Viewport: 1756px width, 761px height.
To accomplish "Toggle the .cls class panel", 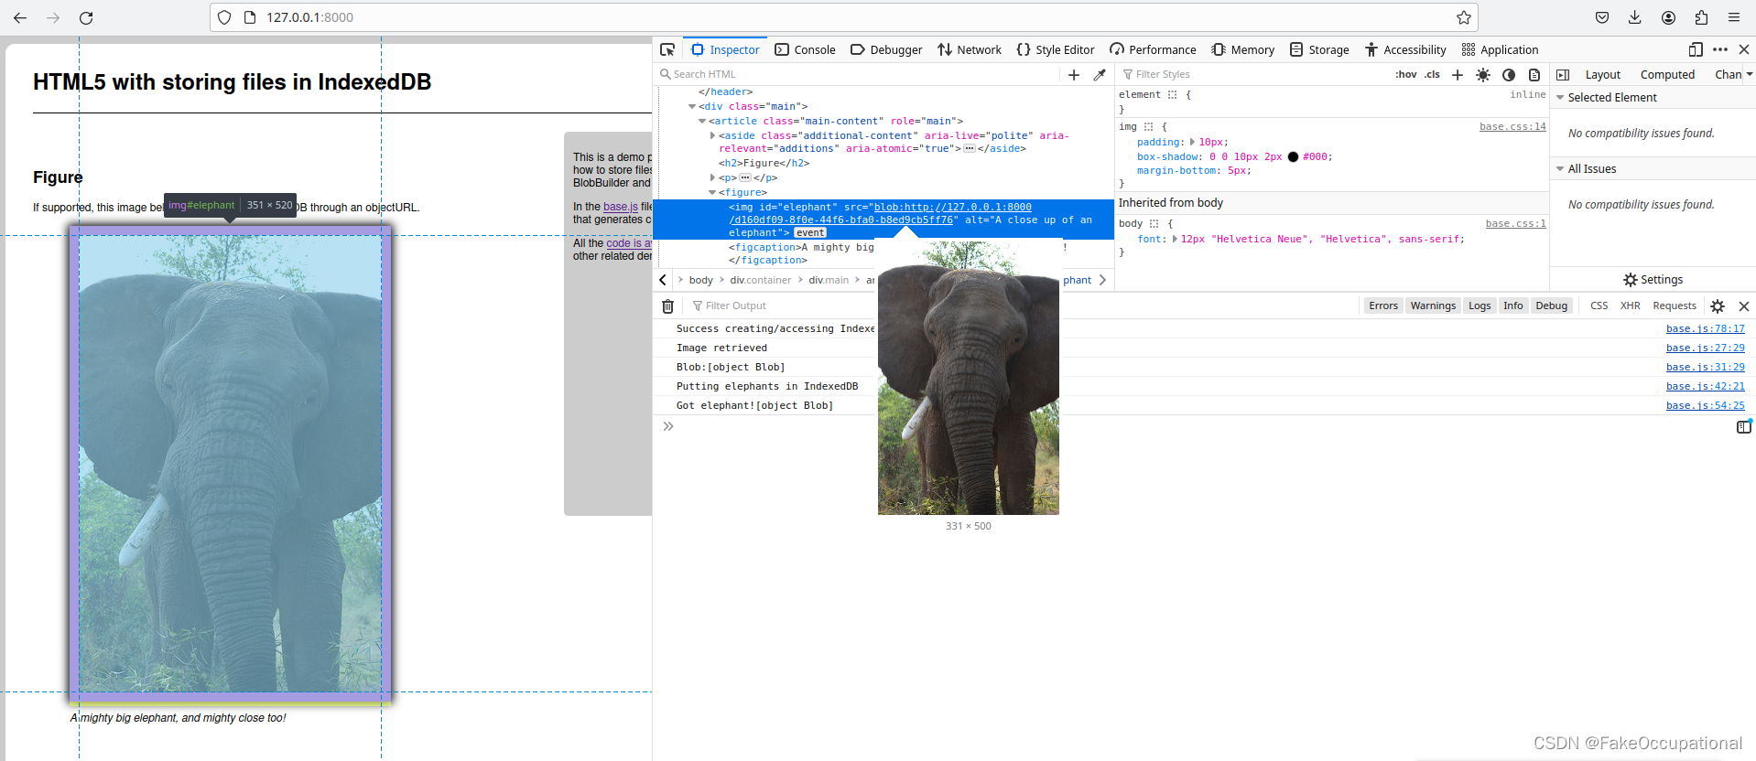I will [1432, 75].
